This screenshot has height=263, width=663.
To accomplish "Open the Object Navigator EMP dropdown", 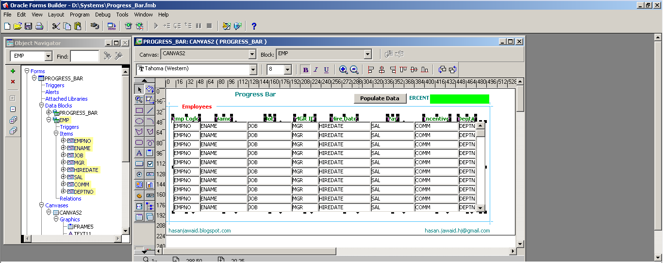I will 48,56.
